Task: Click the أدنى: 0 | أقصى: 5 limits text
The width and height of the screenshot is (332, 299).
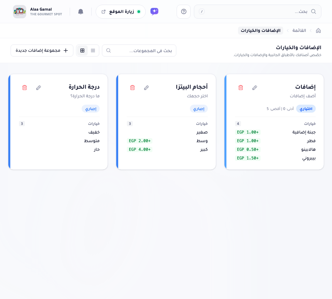Action: 280,109
